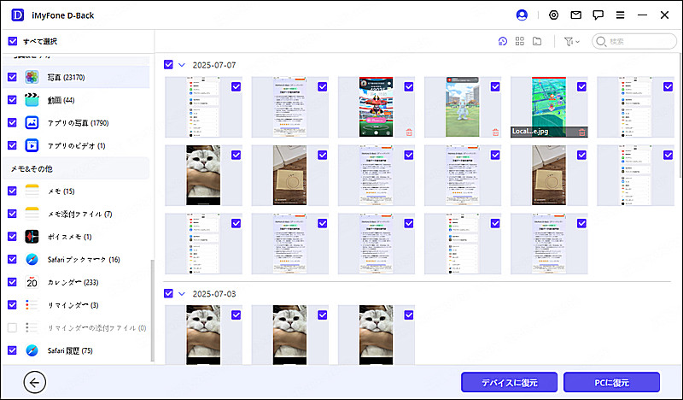Uncheck the 動画 (44) checkbox

pyautogui.click(x=12, y=100)
